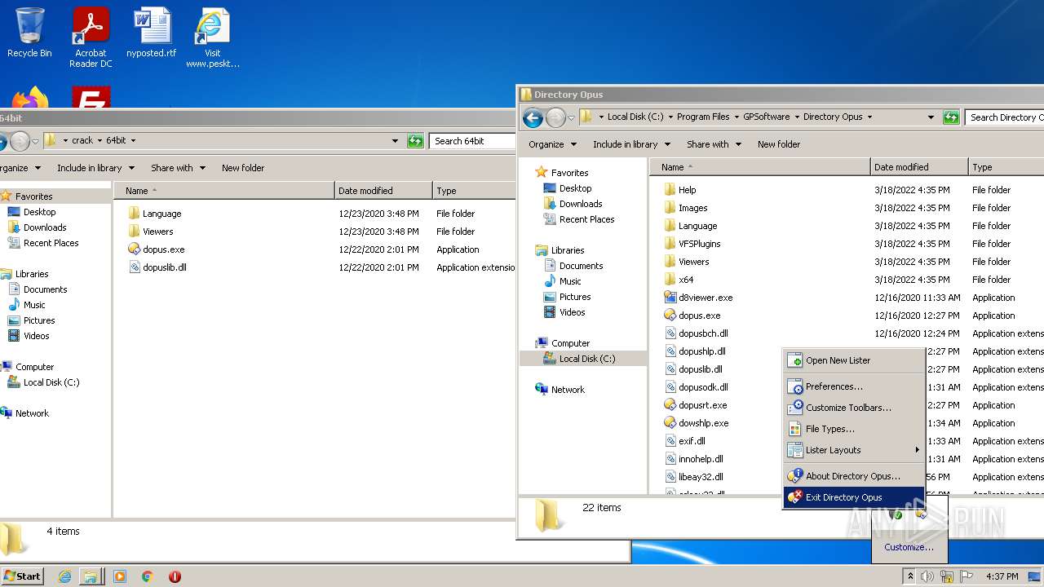Open nyposted.rtf desktop file
The width and height of the screenshot is (1044, 587).
click(x=152, y=34)
